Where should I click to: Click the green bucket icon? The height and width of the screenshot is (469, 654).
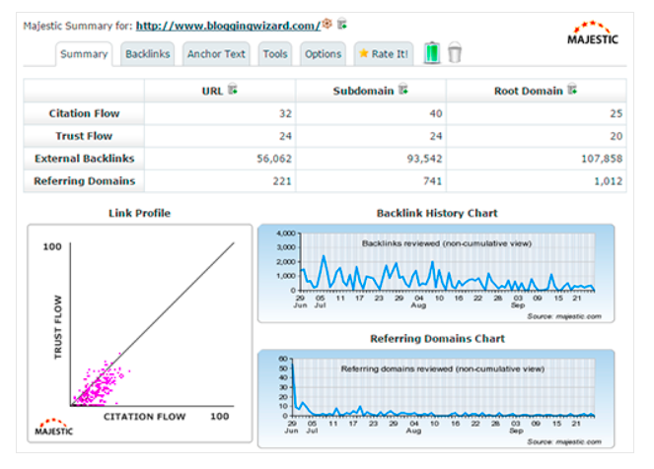[432, 53]
